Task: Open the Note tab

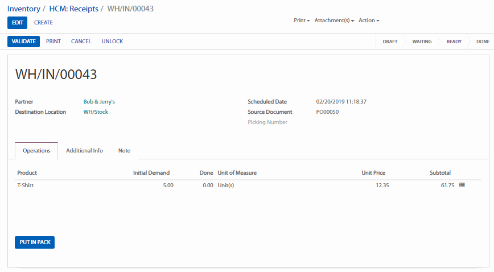Action: pos(124,151)
